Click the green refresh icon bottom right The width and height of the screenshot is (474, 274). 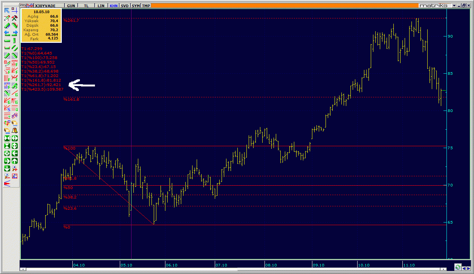coord(458,267)
